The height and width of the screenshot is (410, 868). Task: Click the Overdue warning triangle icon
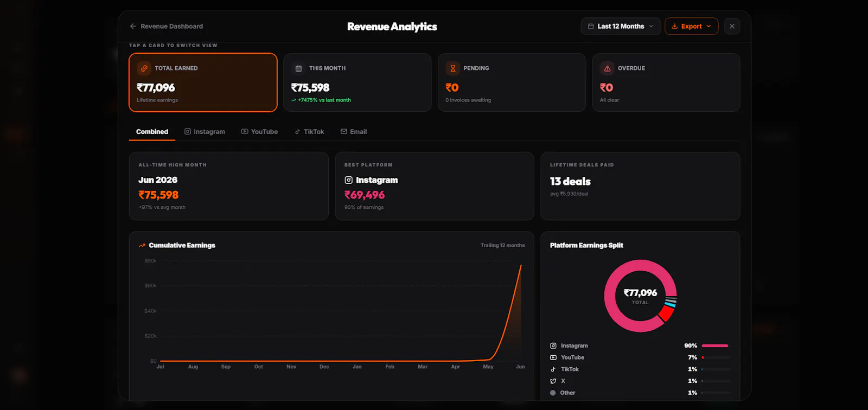point(607,68)
